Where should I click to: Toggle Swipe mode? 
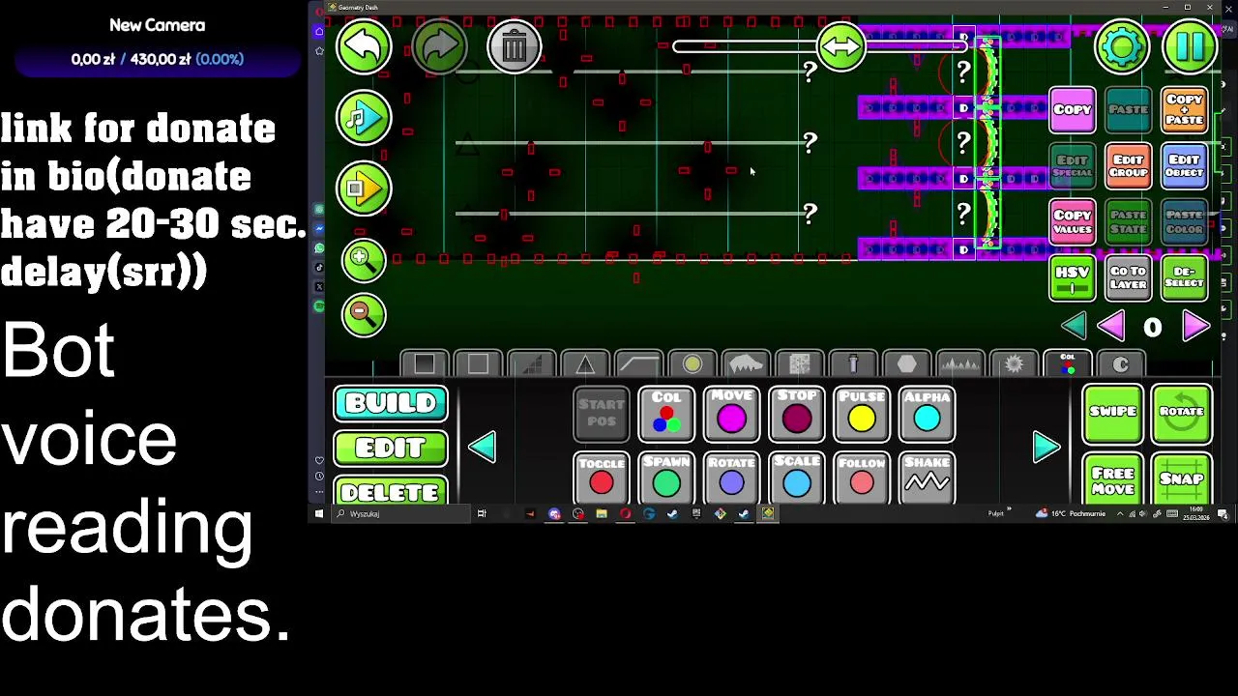(1113, 414)
